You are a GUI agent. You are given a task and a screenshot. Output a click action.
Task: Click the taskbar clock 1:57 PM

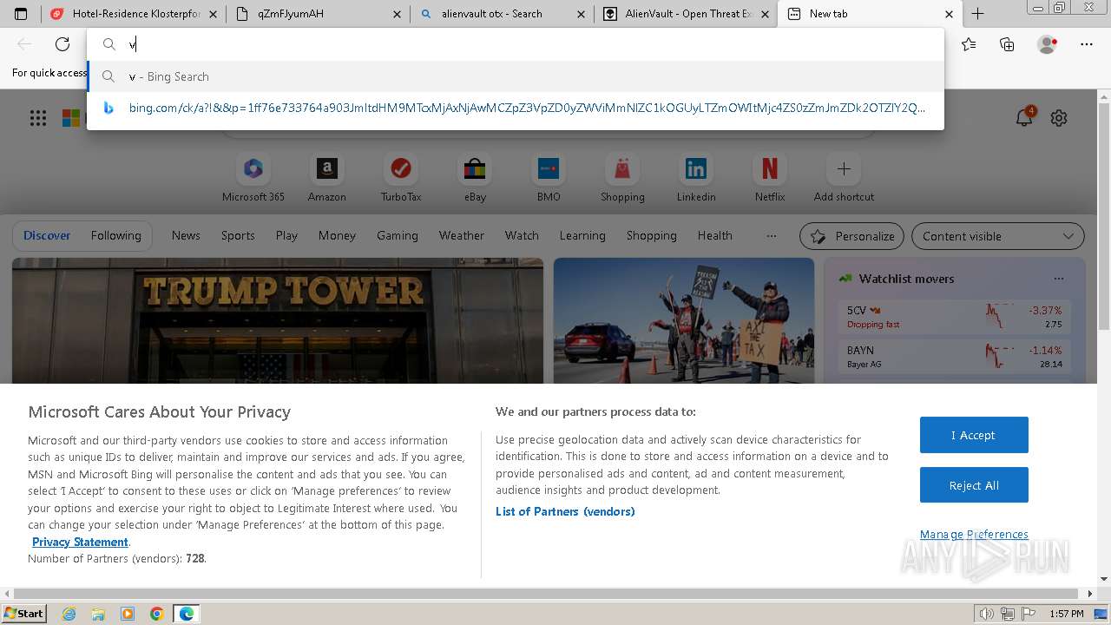click(x=1066, y=614)
